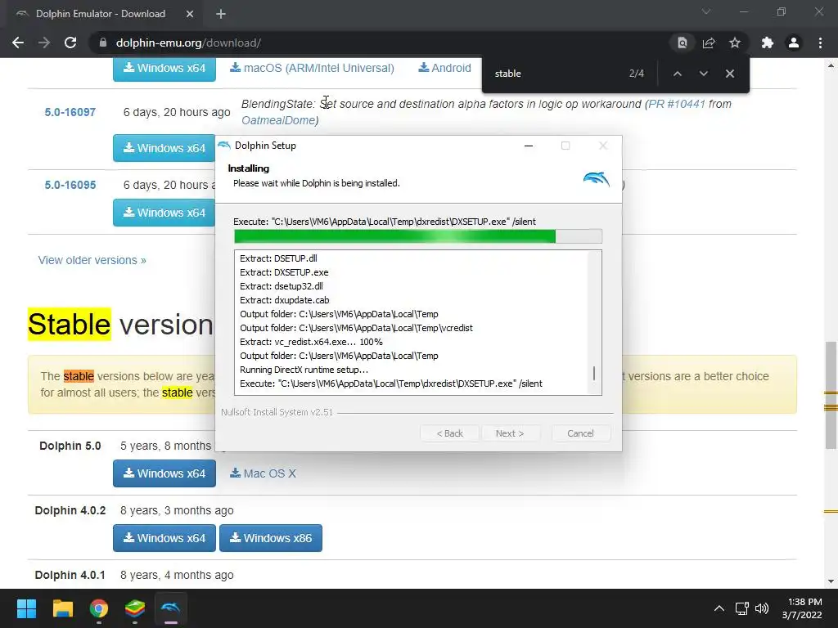This screenshot has width=838, height=628.
Task: Click 'Dolphin 4.0.1' version label
Action: (x=70, y=575)
